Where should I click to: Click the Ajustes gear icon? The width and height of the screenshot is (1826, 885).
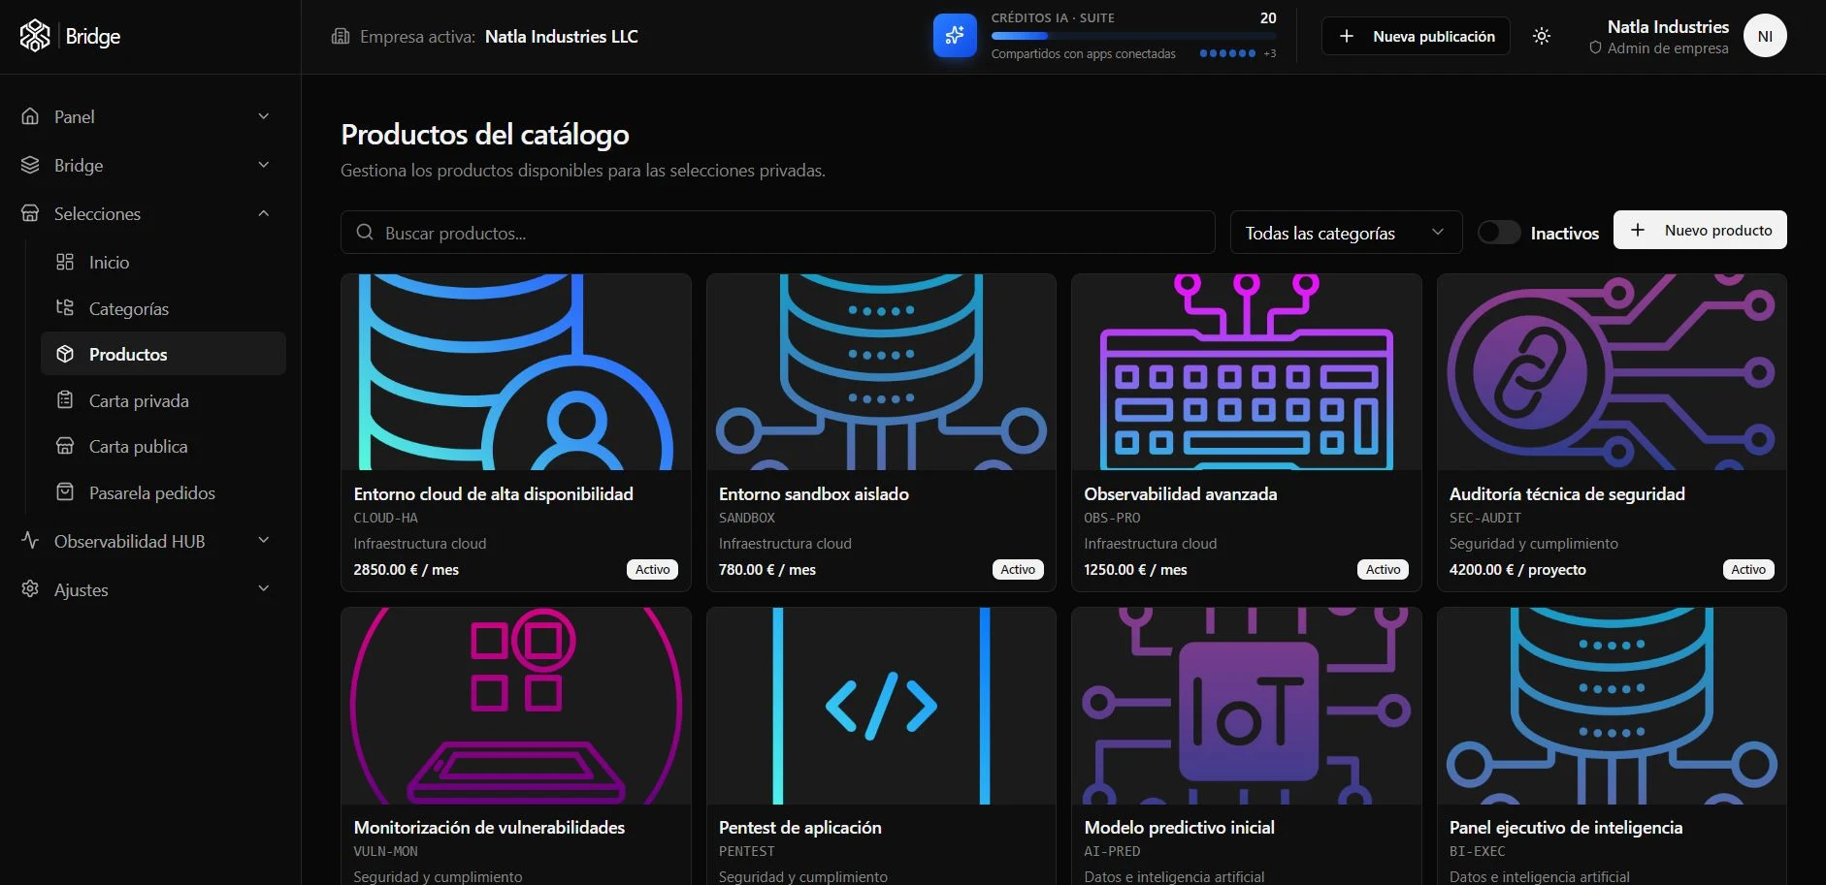[30, 589]
